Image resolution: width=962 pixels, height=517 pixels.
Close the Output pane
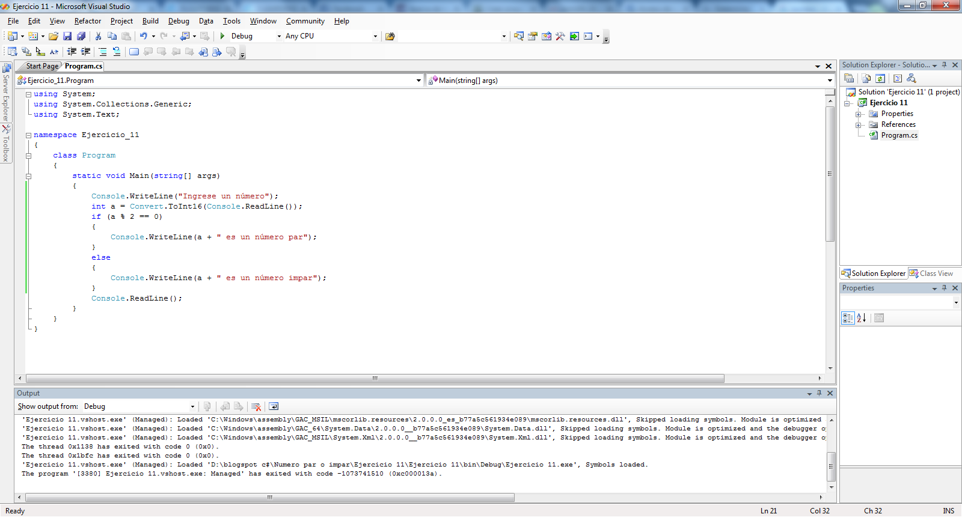pos(830,393)
